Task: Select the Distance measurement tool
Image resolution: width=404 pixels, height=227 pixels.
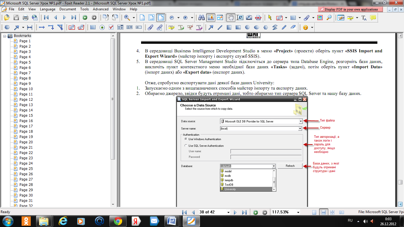Action: click(30, 27)
